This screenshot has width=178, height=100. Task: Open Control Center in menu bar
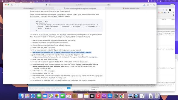tap(160, 1)
